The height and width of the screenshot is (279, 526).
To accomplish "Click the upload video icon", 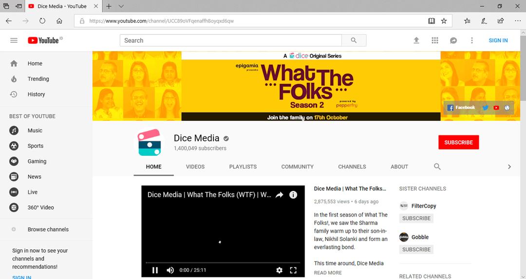I will pos(416,40).
